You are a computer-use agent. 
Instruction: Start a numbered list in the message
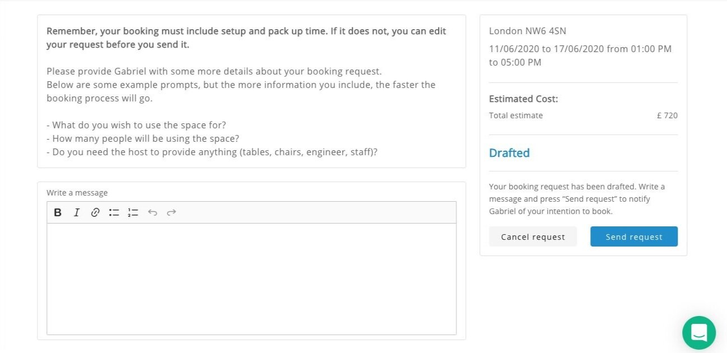pos(133,212)
